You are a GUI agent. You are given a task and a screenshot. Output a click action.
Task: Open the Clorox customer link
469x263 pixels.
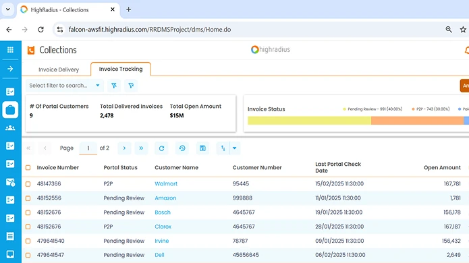tap(163, 227)
